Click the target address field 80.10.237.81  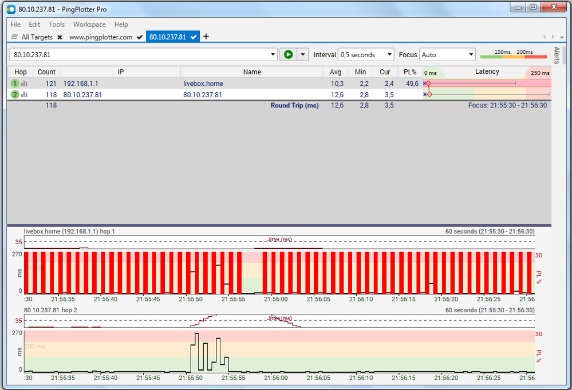click(x=137, y=55)
